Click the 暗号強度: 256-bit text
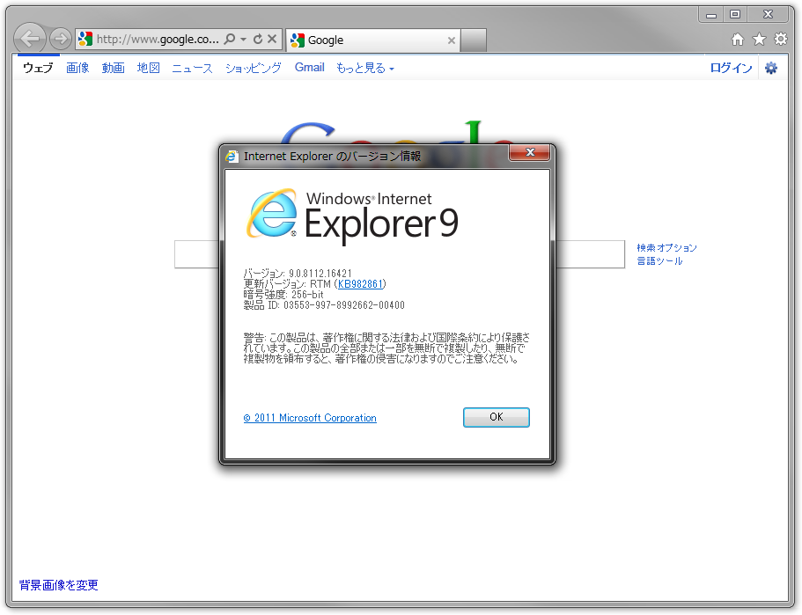Image resolution: width=802 pixels, height=615 pixels. click(x=283, y=295)
